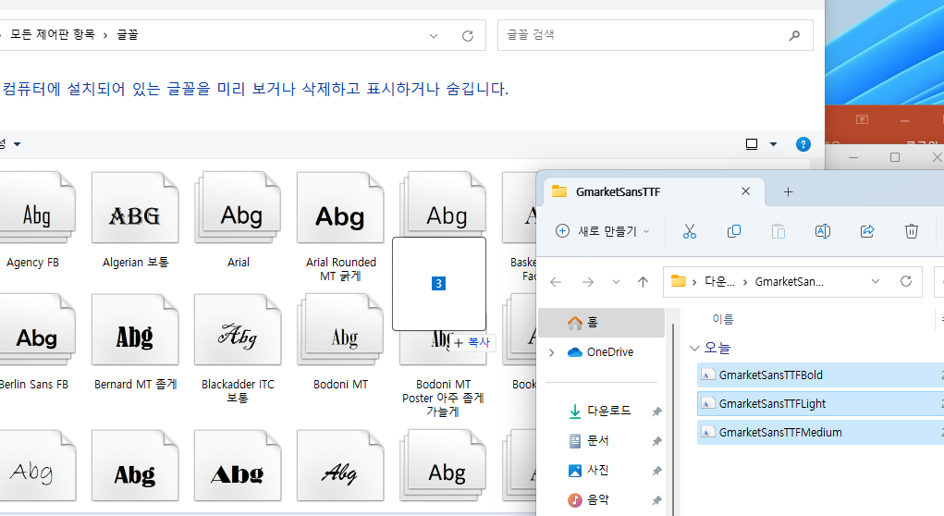Go up one folder level
Image resolution: width=944 pixels, height=516 pixels.
643,282
